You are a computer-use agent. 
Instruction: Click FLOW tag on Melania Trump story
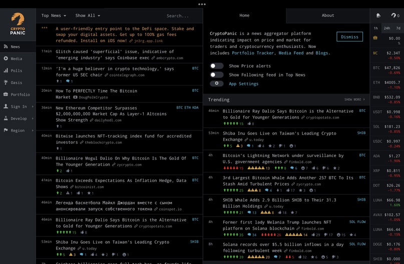361,221
